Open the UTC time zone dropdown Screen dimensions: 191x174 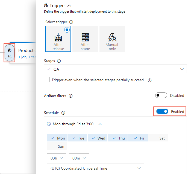[x=96, y=168]
